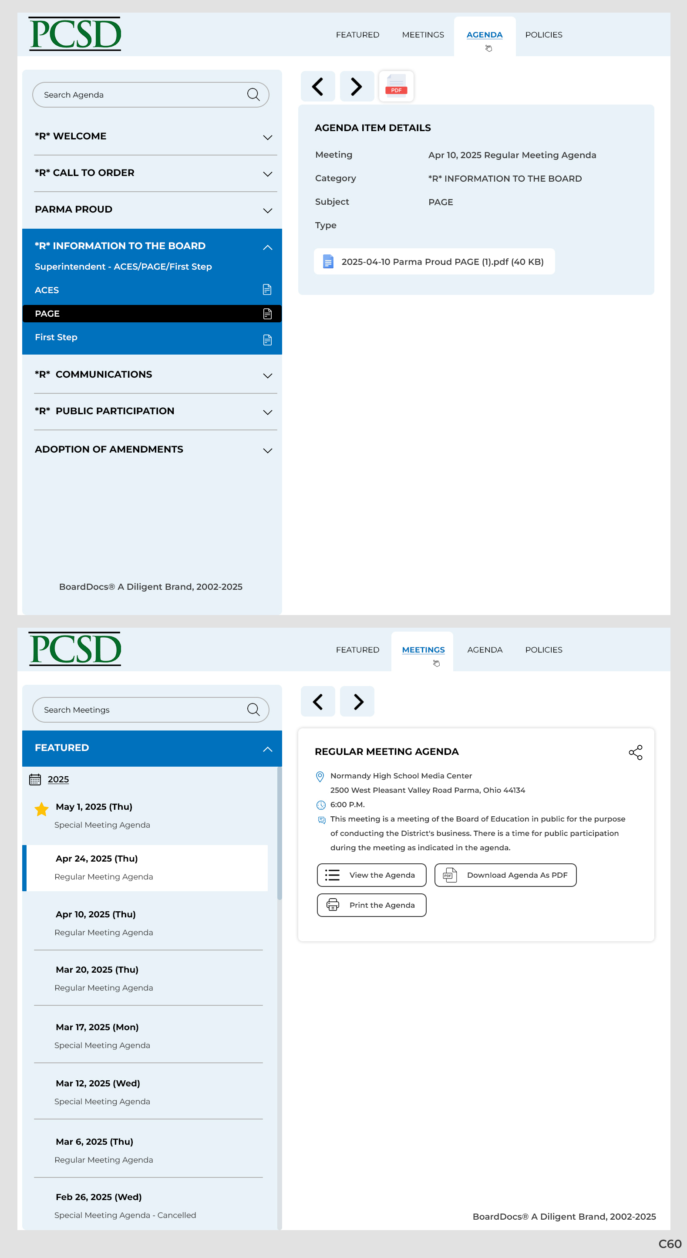The image size is (687, 1258).
Task: Go to previous meeting with the left arrow above the Regular Meeting Agenda card
Action: point(318,701)
